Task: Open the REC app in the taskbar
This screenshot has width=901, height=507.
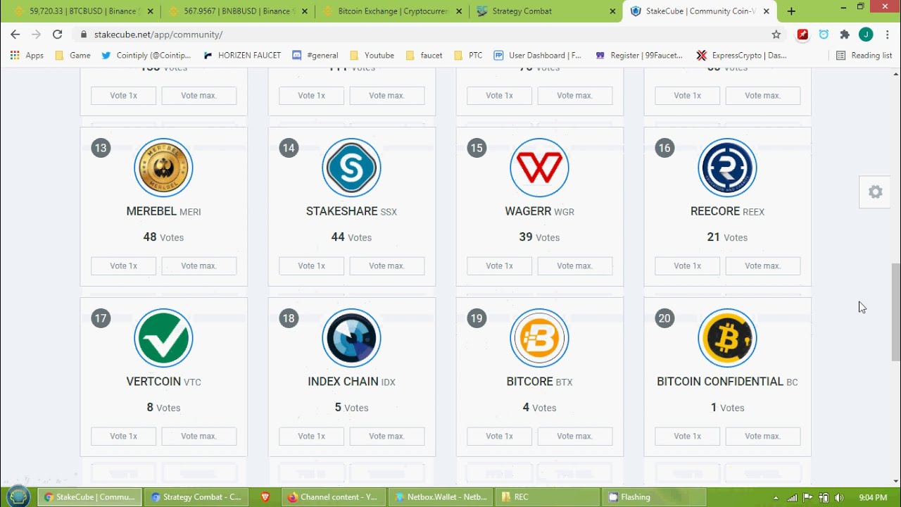Action: click(x=549, y=497)
